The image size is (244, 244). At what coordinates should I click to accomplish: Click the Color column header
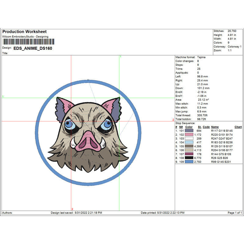click(189, 127)
